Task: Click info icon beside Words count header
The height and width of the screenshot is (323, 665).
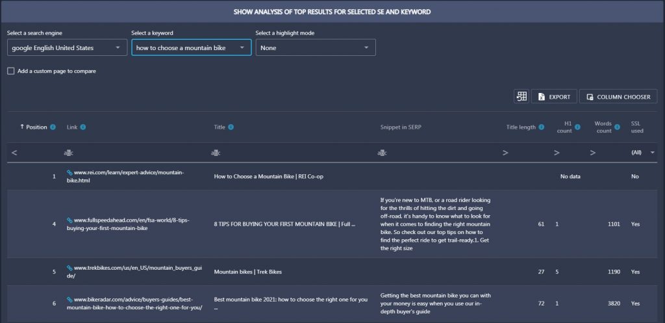Action: coord(618,127)
